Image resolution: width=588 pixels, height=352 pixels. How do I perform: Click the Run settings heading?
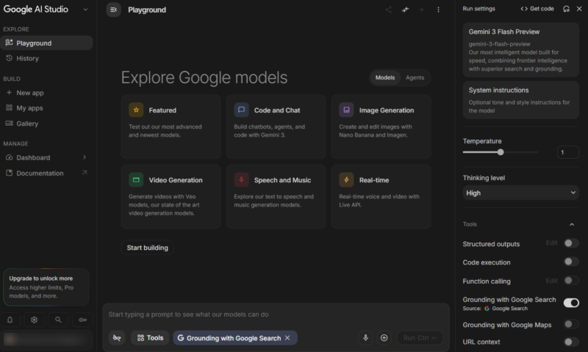[478, 9]
